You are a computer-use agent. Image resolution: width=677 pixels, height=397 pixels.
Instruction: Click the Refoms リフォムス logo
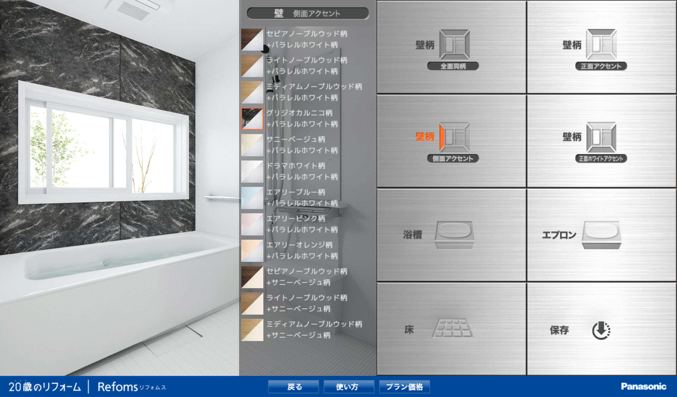point(132,387)
